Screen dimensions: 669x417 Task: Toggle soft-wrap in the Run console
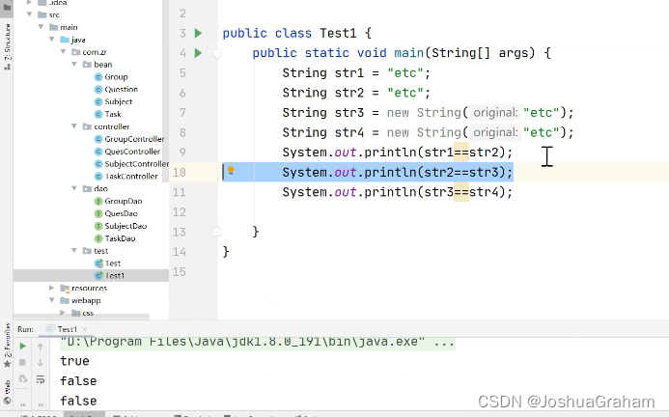coord(41,379)
